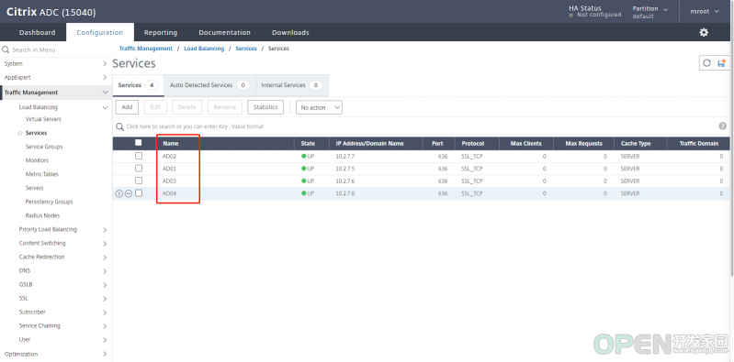Click the more options icon on AD04 row

[x=129, y=193]
